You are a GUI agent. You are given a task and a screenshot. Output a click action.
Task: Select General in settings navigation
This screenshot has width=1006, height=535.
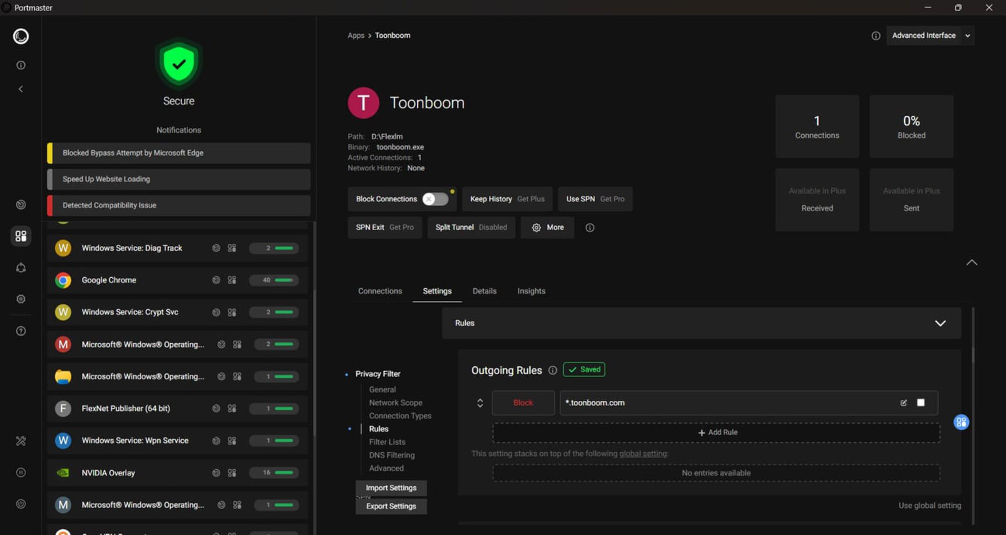382,390
